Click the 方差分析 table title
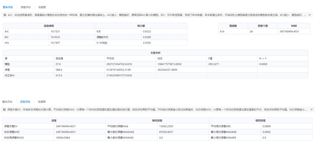Image resolution: width=318 pixels, height=144 pixels. pos(156,53)
